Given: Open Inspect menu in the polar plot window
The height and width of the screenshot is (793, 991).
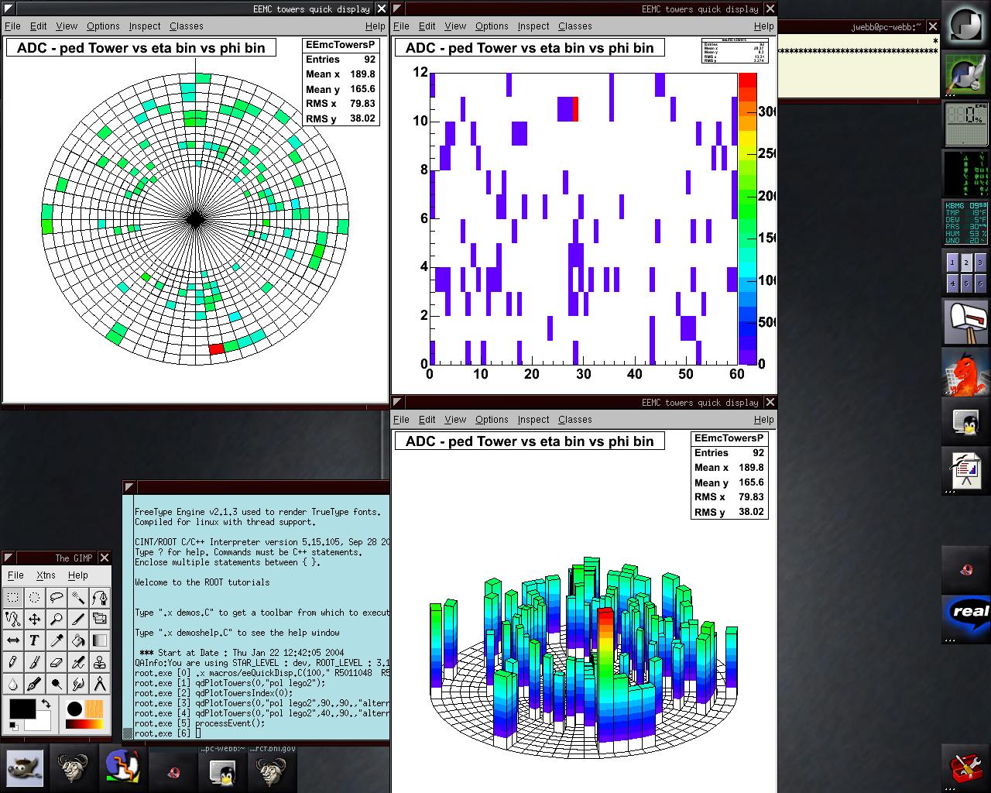Looking at the screenshot, I should pos(145,26).
